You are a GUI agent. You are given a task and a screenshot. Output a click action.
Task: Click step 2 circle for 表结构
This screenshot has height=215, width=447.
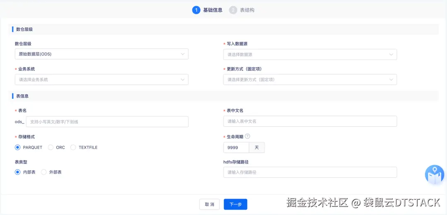click(x=233, y=10)
